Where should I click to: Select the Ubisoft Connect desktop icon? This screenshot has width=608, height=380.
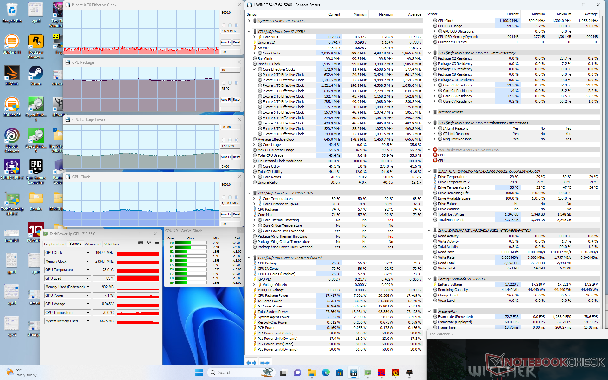(x=12, y=140)
